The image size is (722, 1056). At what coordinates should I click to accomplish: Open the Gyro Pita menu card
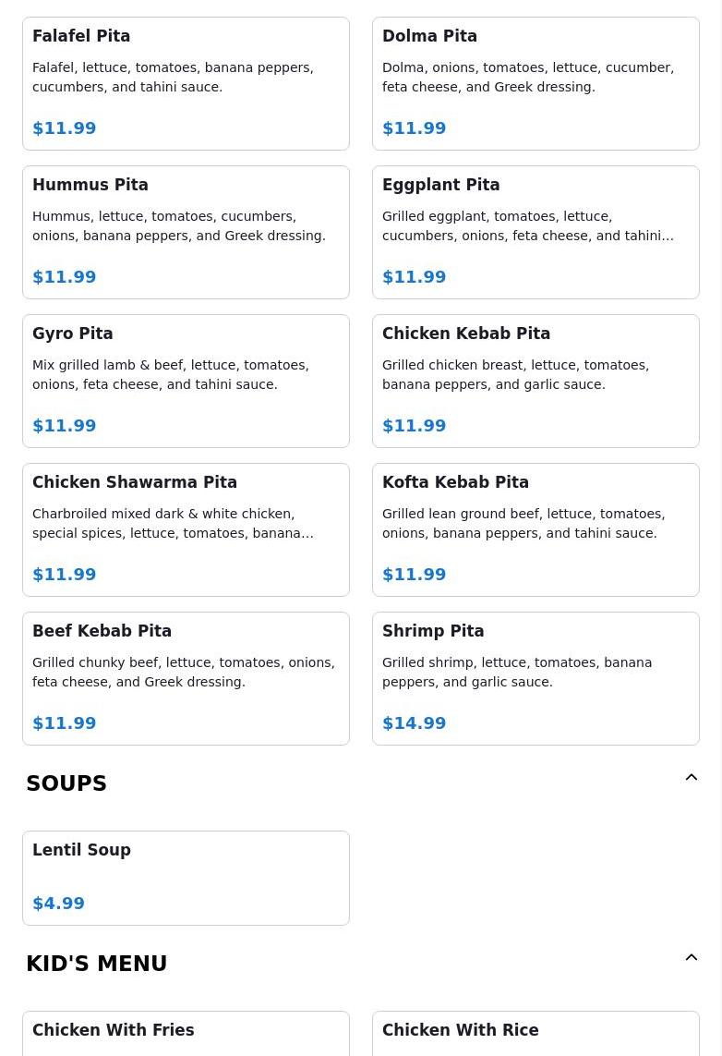pyautogui.click(x=186, y=381)
